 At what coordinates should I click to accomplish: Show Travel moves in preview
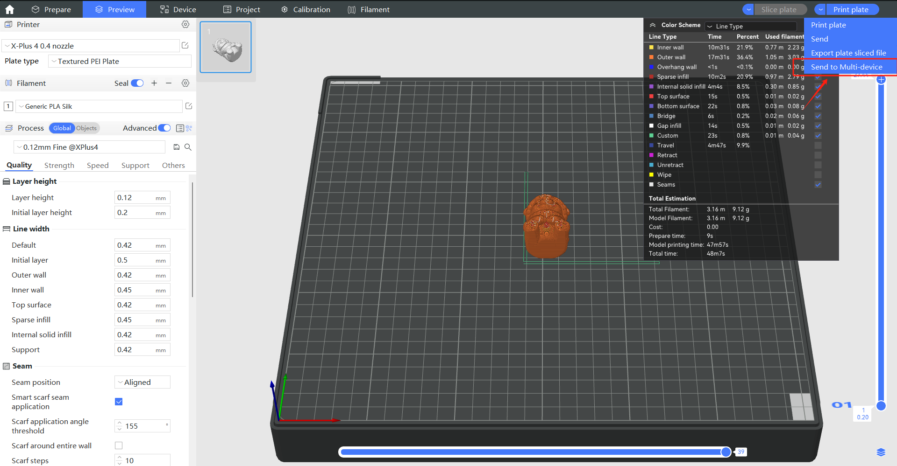pos(818,146)
